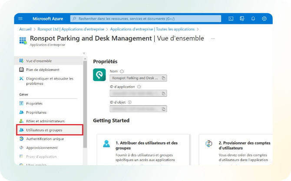Viewport: 291px width, 181px height.
Task: Go to the Accueil breadcrumb
Action: tap(26, 29)
